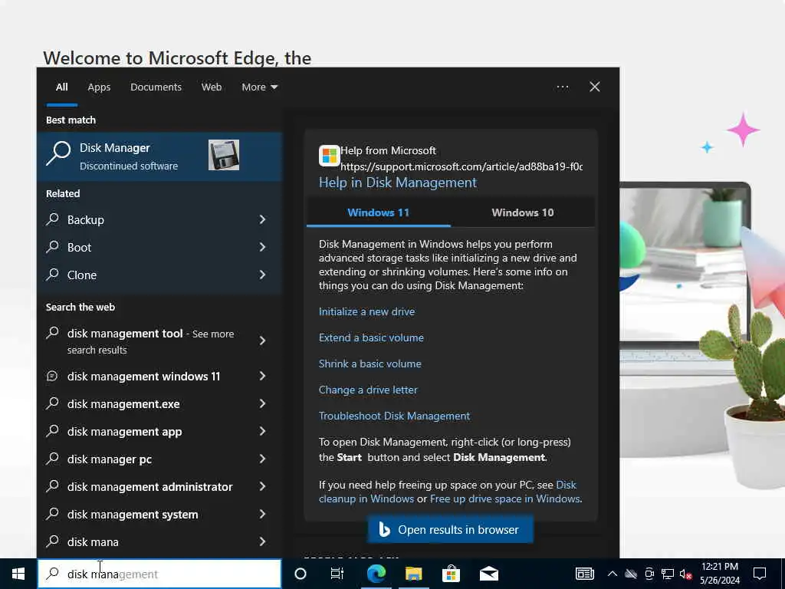Choose disk management administrator suggestion

tap(159, 486)
